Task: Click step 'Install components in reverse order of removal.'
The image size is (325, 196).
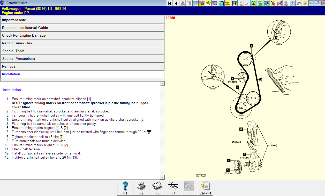Action: coord(46,153)
